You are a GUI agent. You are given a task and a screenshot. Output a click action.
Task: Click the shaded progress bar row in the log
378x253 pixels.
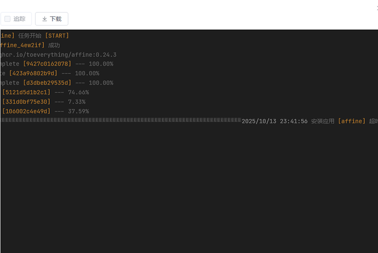121,120
